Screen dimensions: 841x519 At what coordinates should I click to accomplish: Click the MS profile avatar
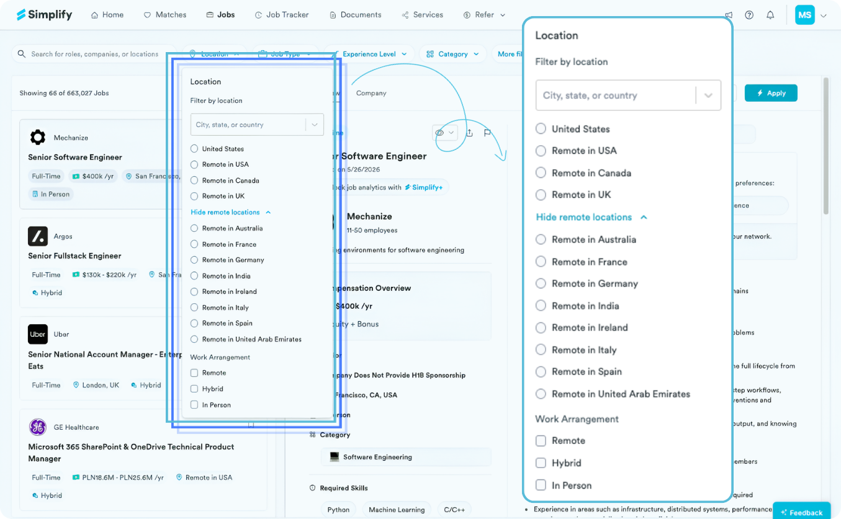click(804, 15)
